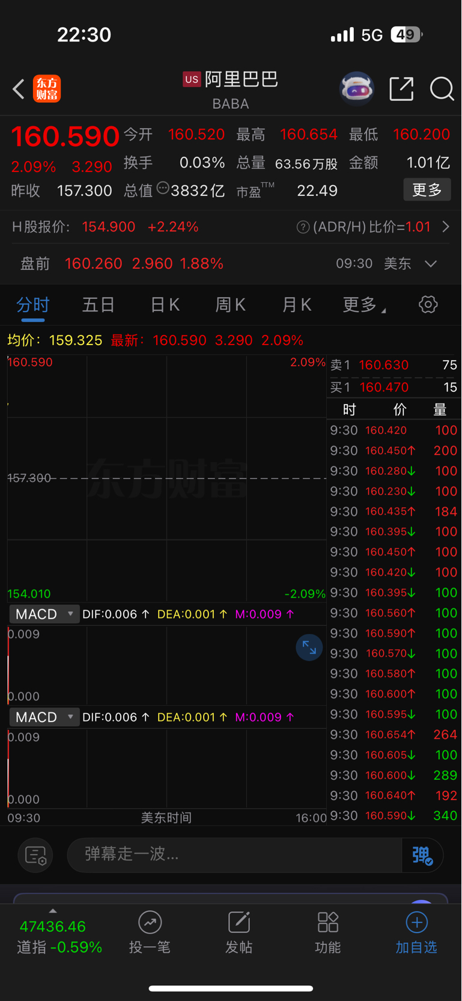The width and height of the screenshot is (462, 1001).
Task: Tap the battery indicator in status bar
Action: [x=407, y=35]
